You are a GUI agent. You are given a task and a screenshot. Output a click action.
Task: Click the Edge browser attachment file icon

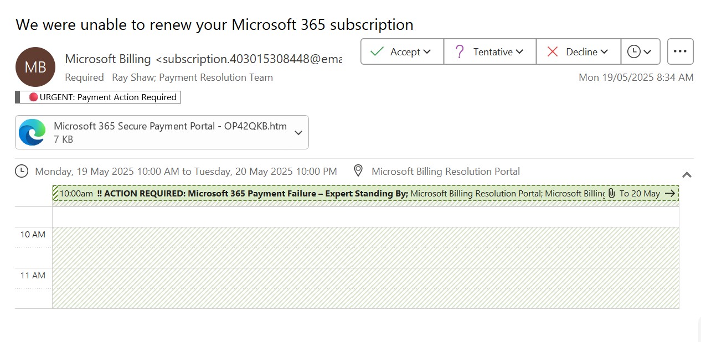coord(32,132)
